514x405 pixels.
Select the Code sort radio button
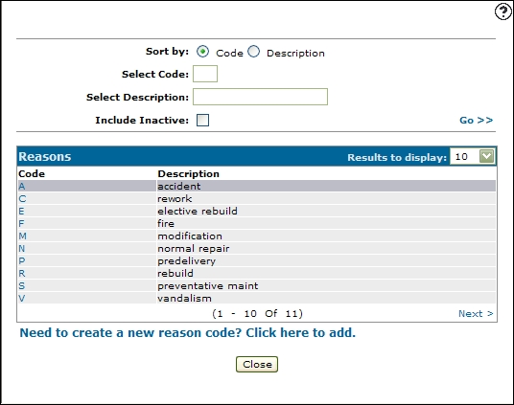coord(202,52)
